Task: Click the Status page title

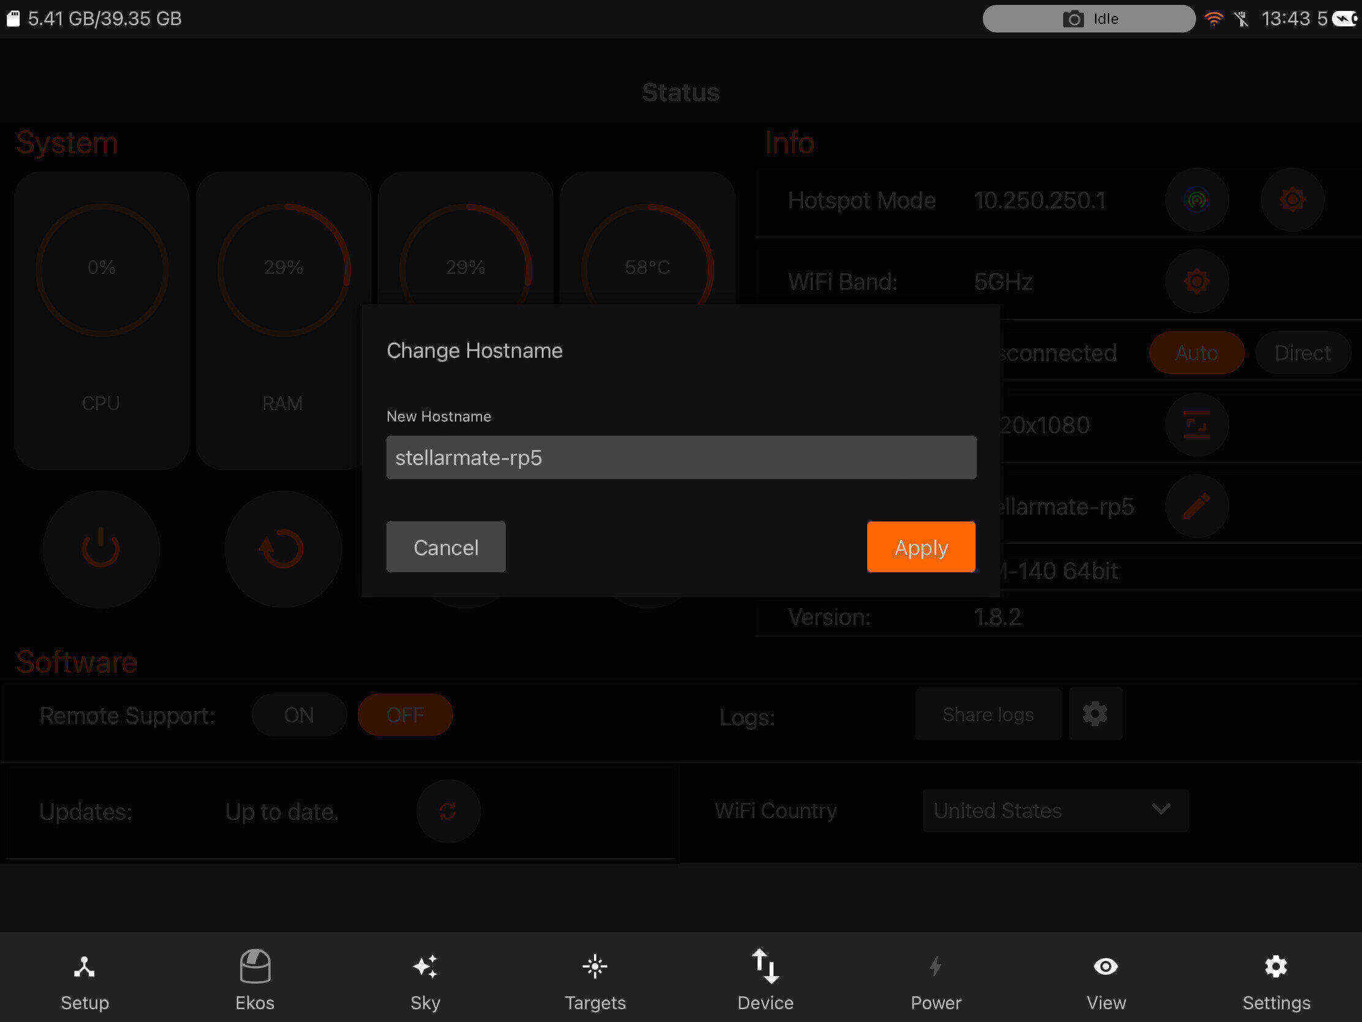Action: tap(680, 93)
